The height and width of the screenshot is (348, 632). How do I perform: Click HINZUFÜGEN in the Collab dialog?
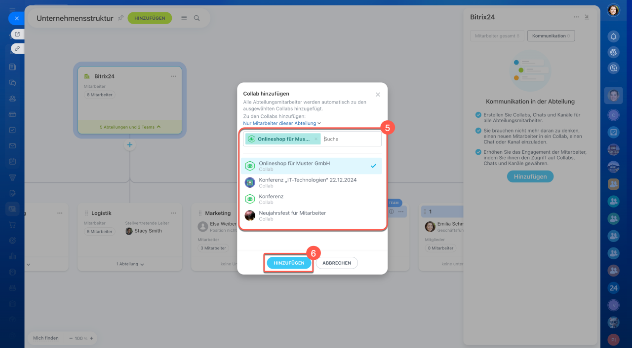289,263
